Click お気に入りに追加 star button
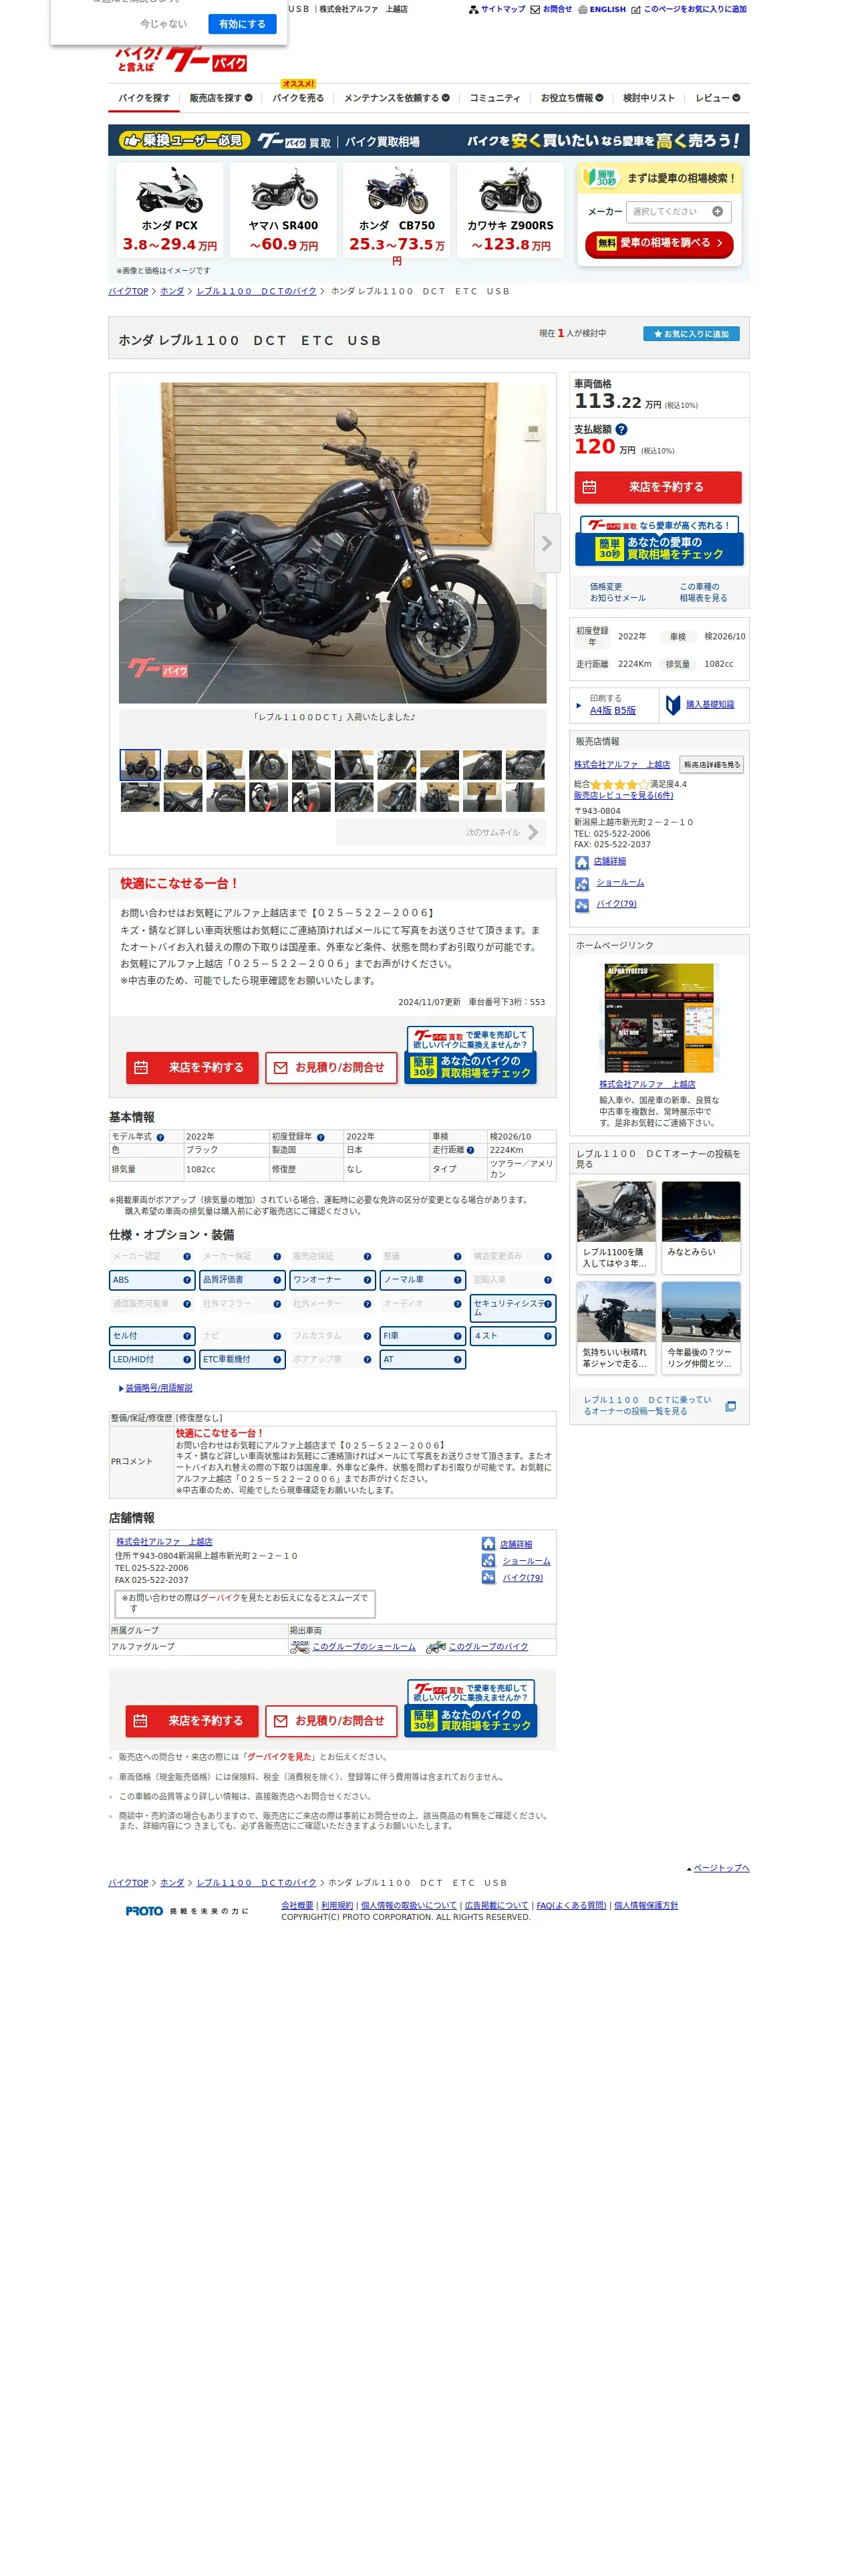The width and height of the screenshot is (858, 2576). point(691,334)
